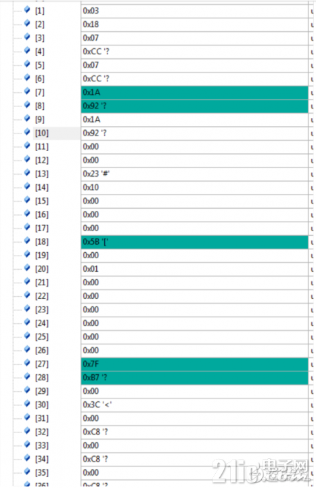Select array element [4] label
Viewport: 316px width, 488px height.
(40, 52)
